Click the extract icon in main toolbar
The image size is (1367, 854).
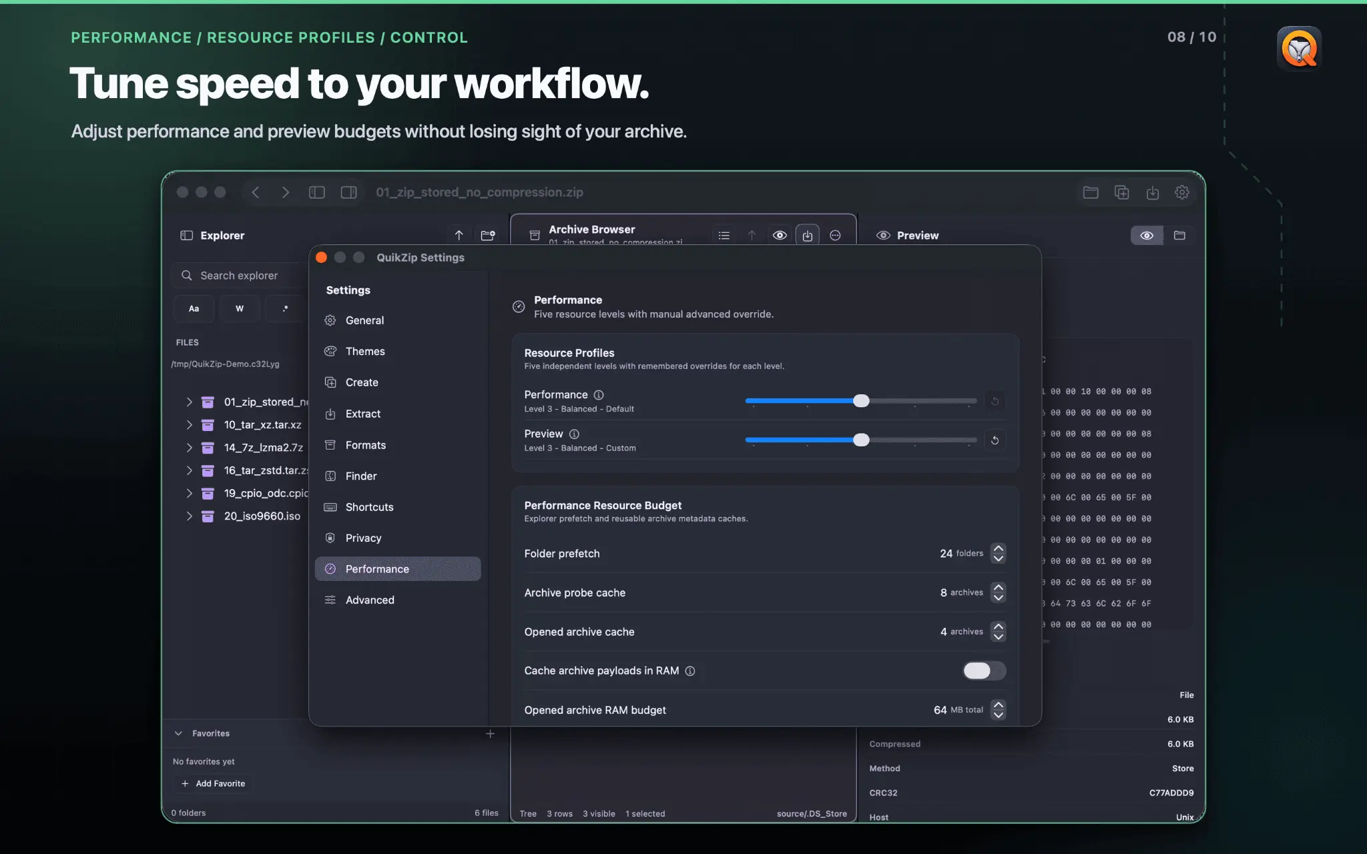(x=1152, y=192)
